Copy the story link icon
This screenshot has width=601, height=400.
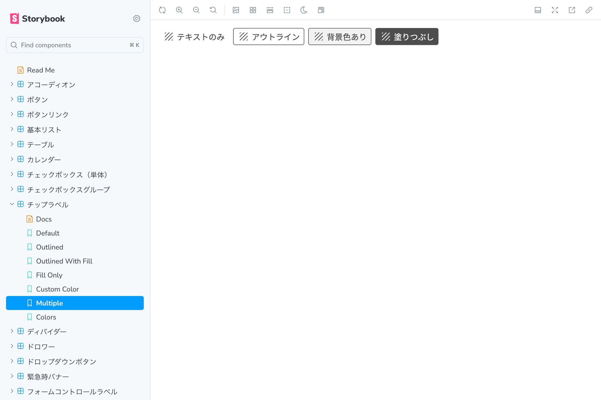[x=589, y=10]
